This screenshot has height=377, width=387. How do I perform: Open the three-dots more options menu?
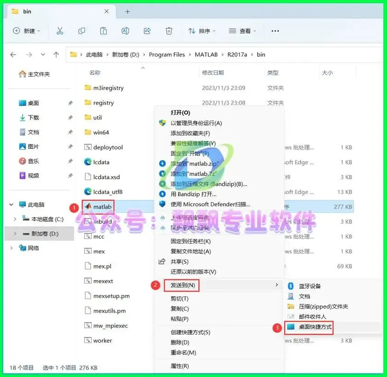tap(275, 31)
